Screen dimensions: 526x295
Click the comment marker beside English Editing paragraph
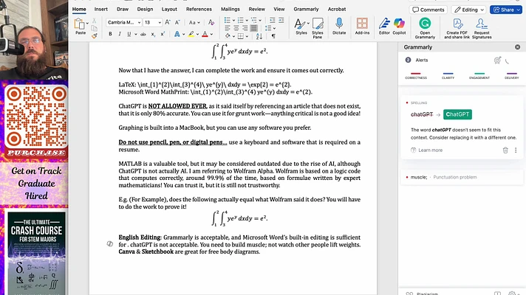tap(109, 244)
